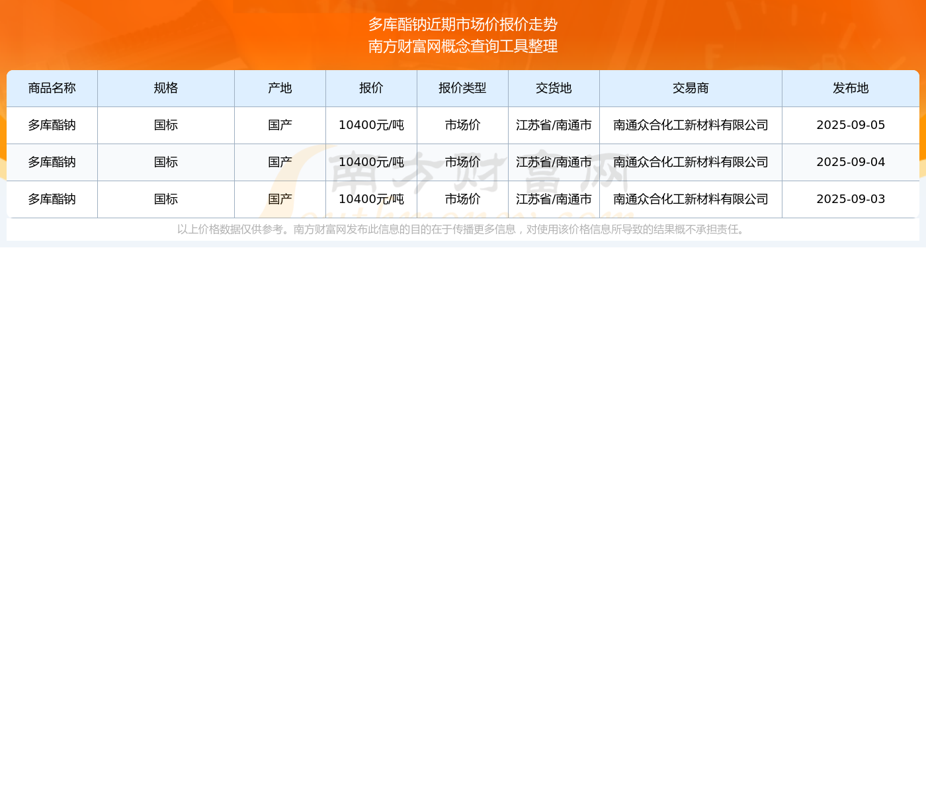Click the 发布地 column header

click(851, 89)
